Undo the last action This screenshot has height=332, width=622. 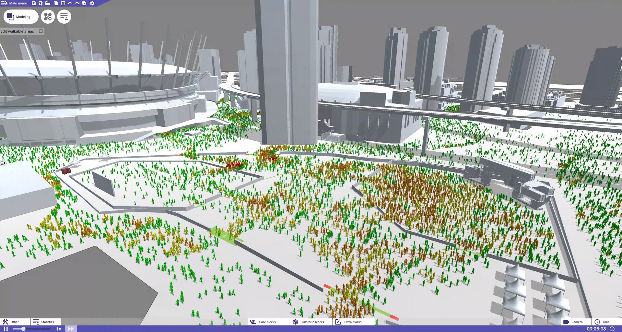[x=70, y=3]
